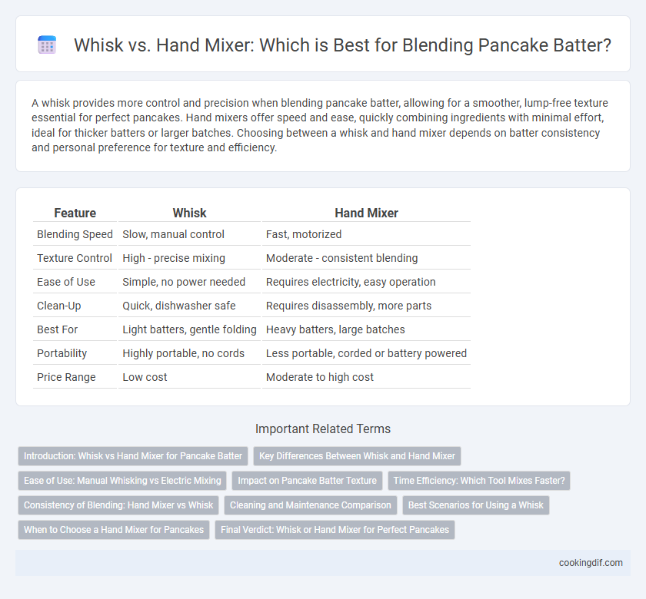
Task: Click the Feature column header
Action: [x=75, y=213]
